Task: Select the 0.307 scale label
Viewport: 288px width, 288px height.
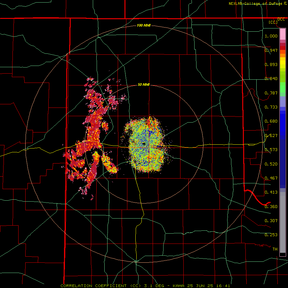Action: point(271,221)
